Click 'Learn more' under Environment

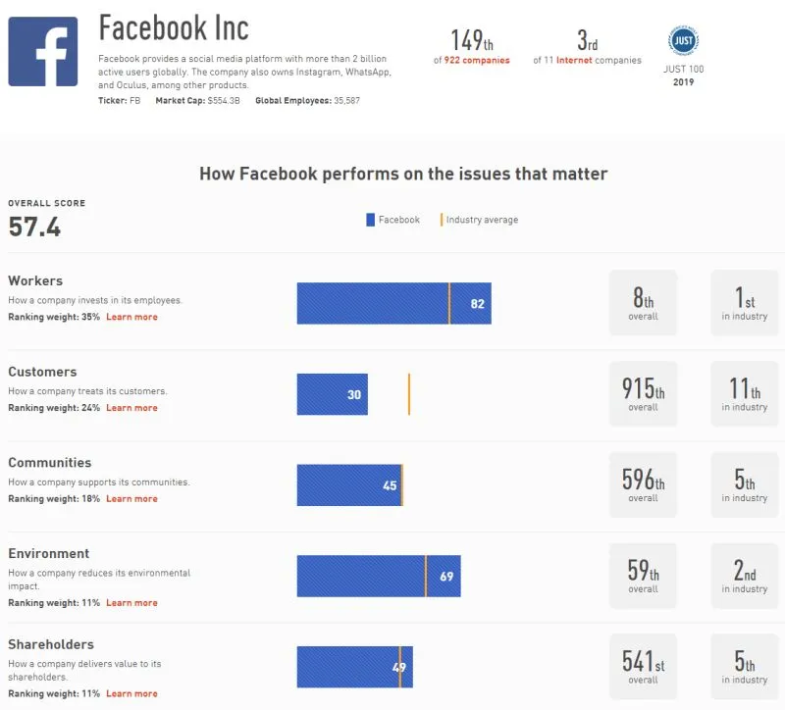[131, 603]
